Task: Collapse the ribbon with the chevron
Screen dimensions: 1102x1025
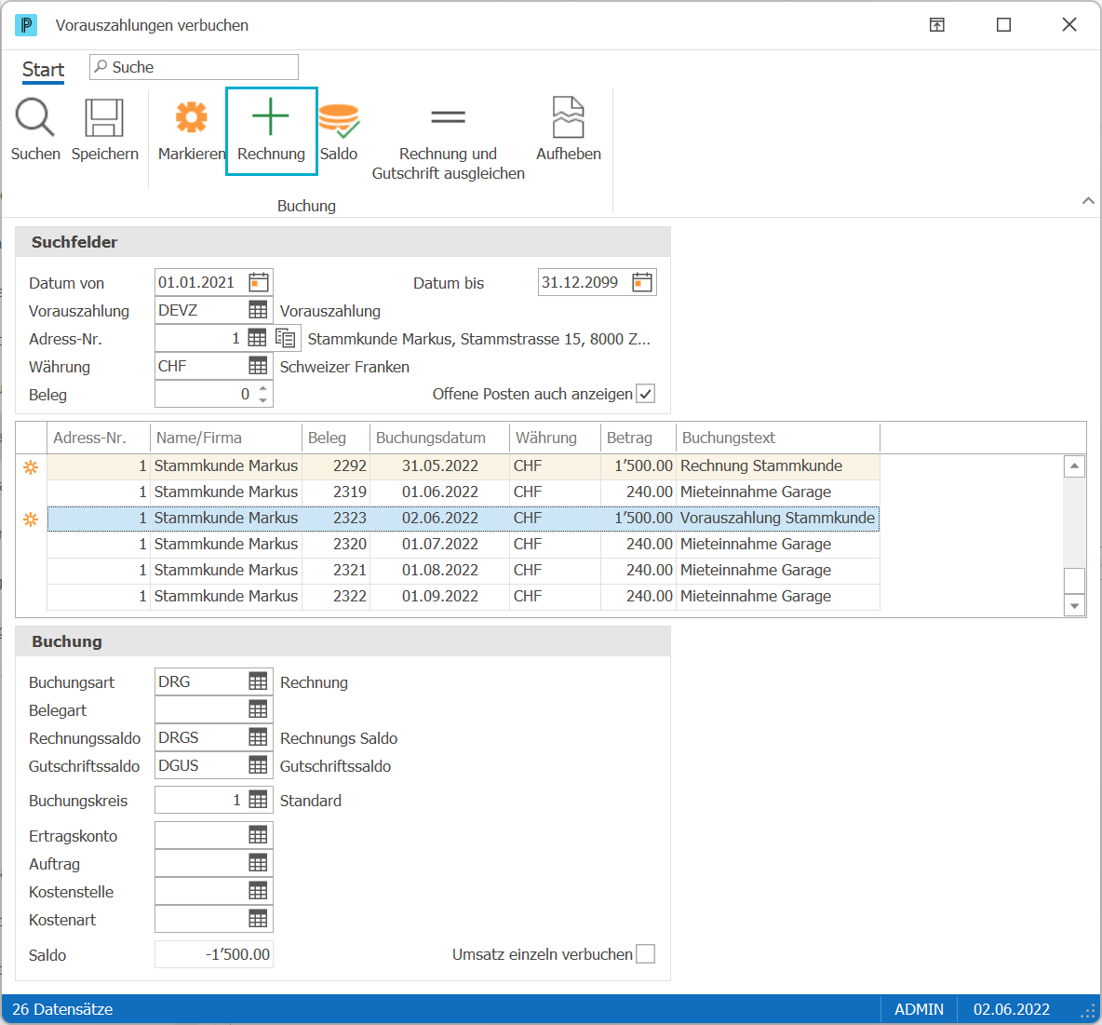Action: coord(1088,201)
